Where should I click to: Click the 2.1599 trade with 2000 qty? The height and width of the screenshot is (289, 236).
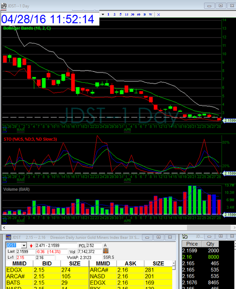pyautogui.click(x=201, y=250)
